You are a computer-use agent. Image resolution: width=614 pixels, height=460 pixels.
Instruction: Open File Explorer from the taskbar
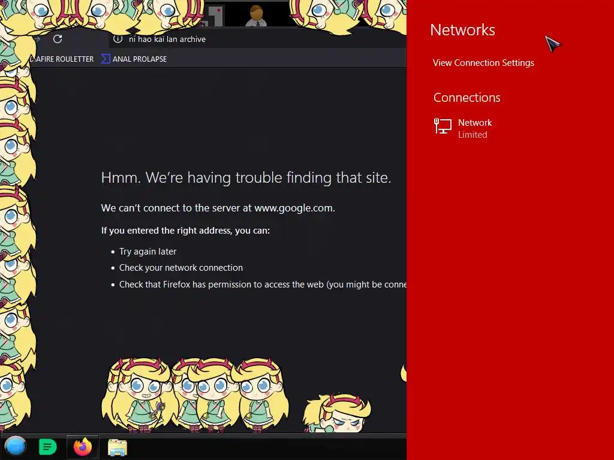click(118, 447)
